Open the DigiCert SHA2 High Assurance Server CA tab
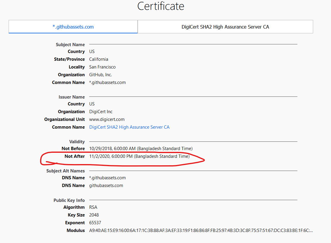Screen dimensions: 331x243 (225, 27)
